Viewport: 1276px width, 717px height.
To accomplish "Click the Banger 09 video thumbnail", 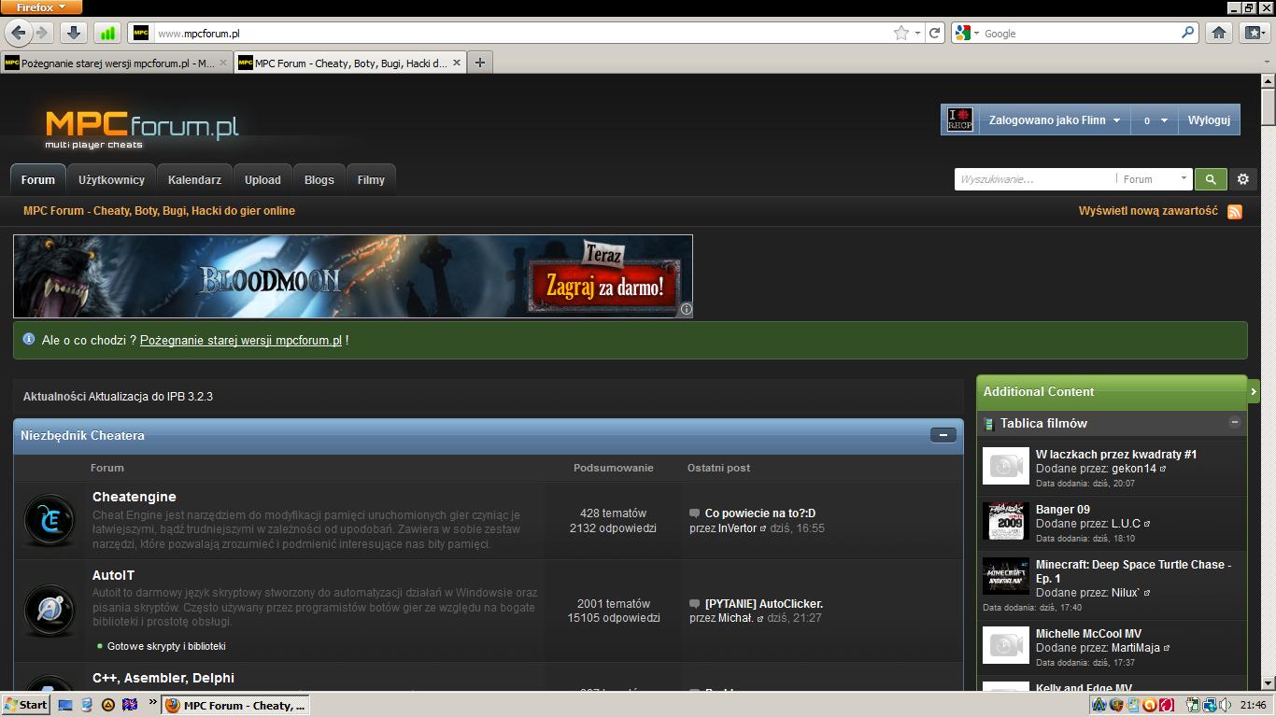I will (1006, 521).
